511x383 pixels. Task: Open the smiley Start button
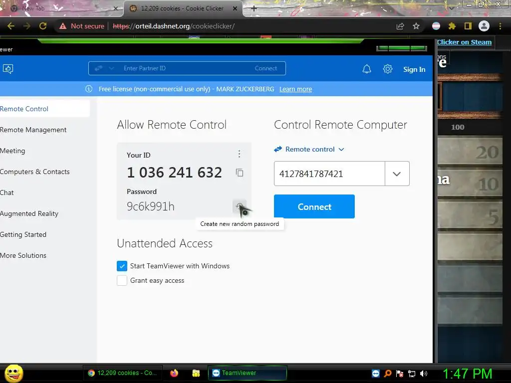click(x=13, y=373)
